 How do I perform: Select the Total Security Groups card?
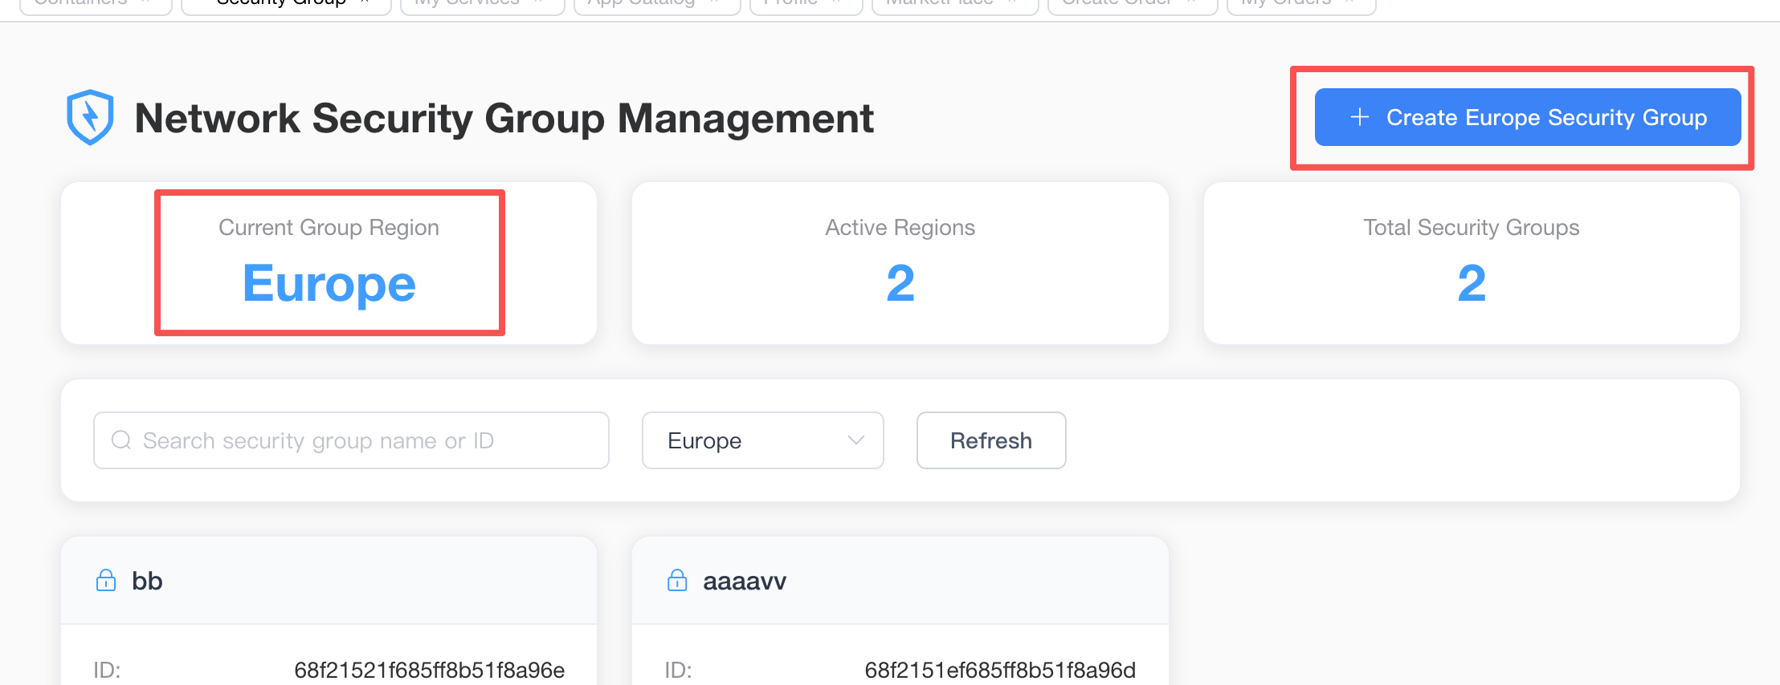(x=1471, y=263)
